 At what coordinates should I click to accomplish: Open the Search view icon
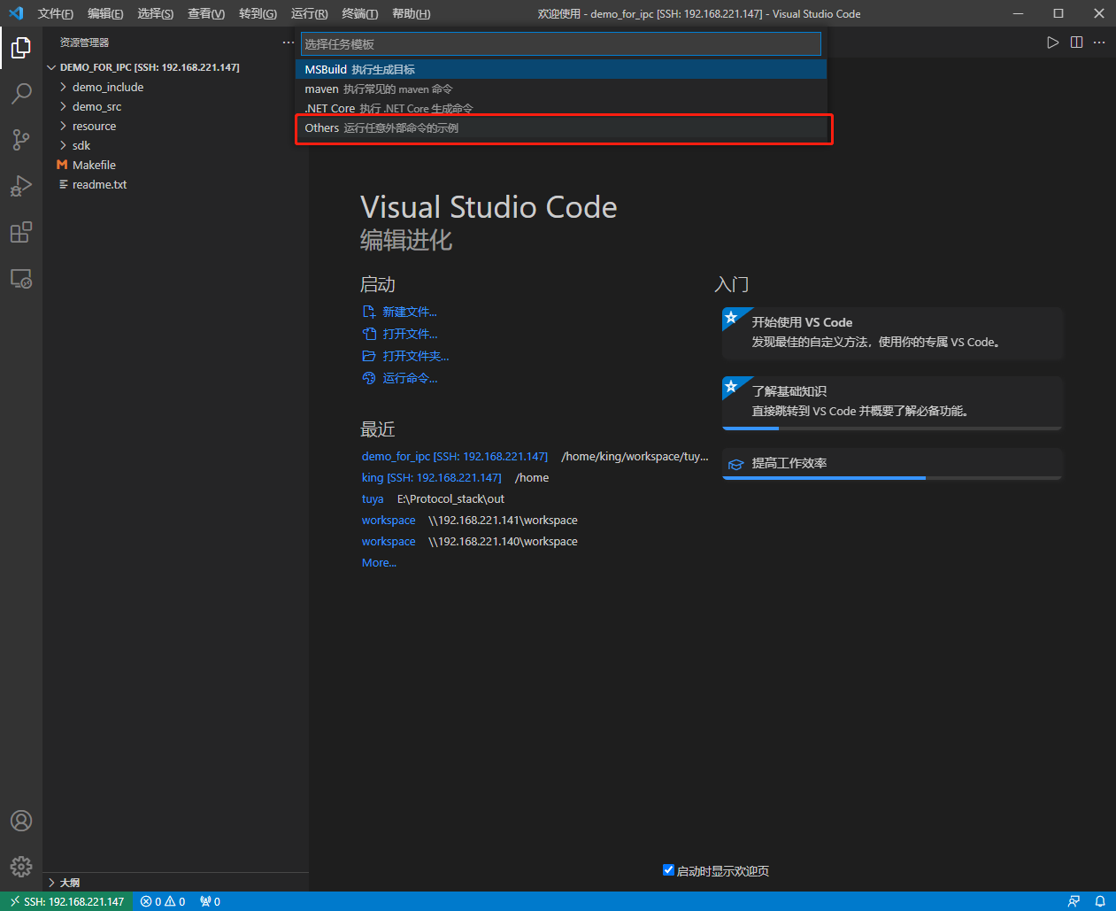click(21, 94)
